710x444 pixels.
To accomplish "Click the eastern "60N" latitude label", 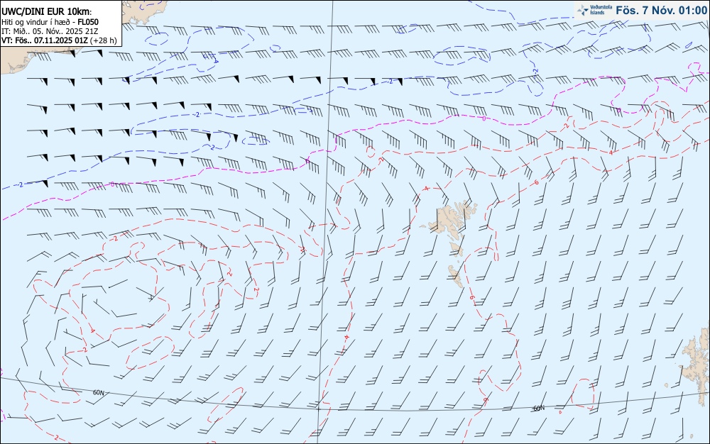I will (539, 408).
